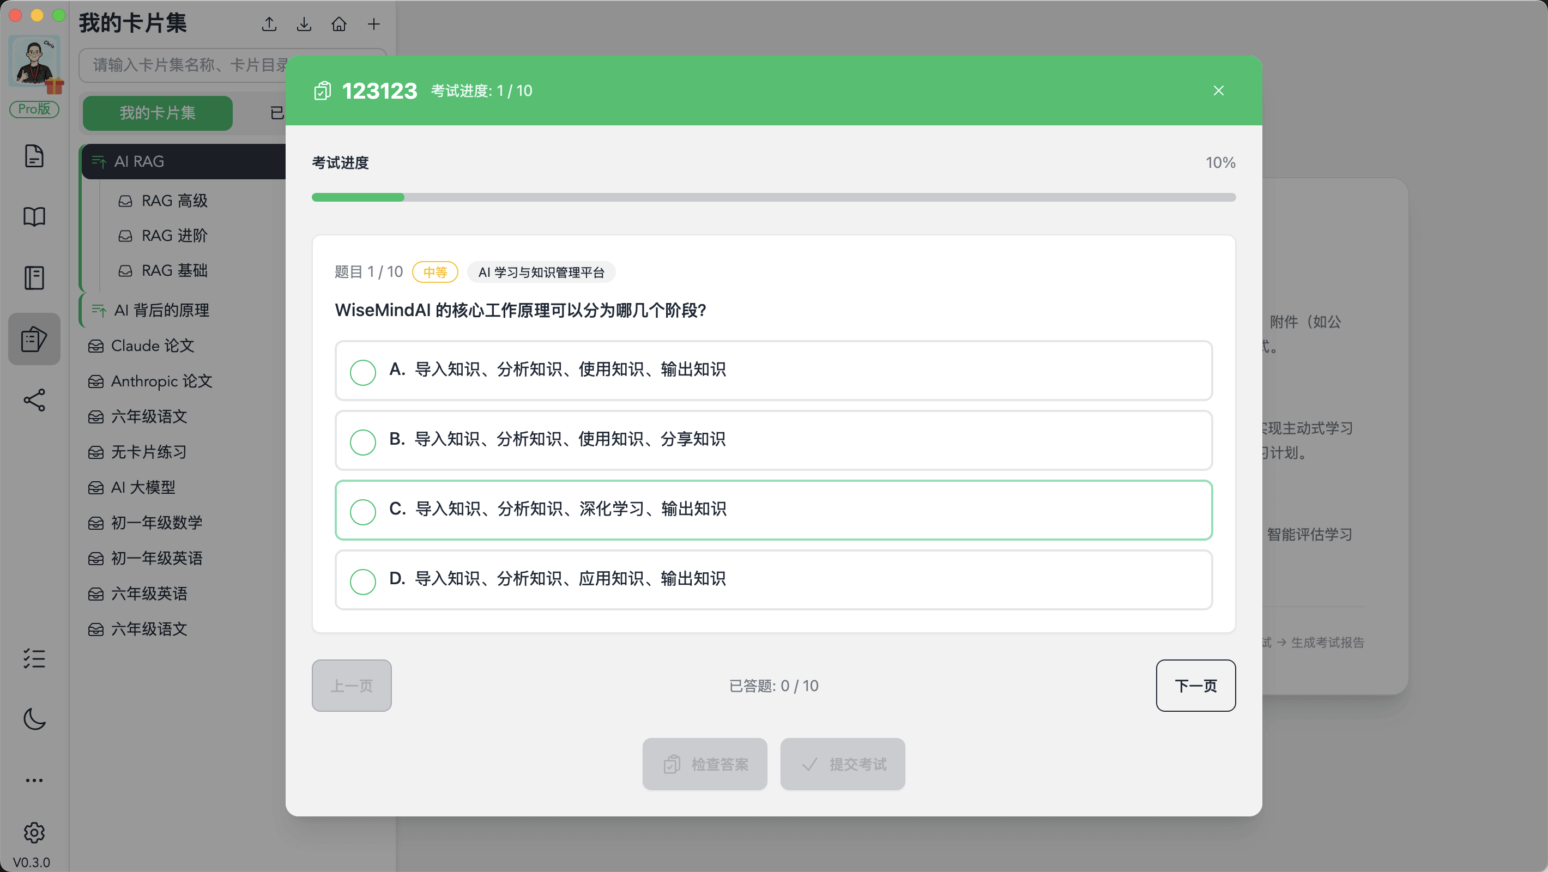Open the checklist icon in the sidebar
The image size is (1548, 872).
pos(34,659)
